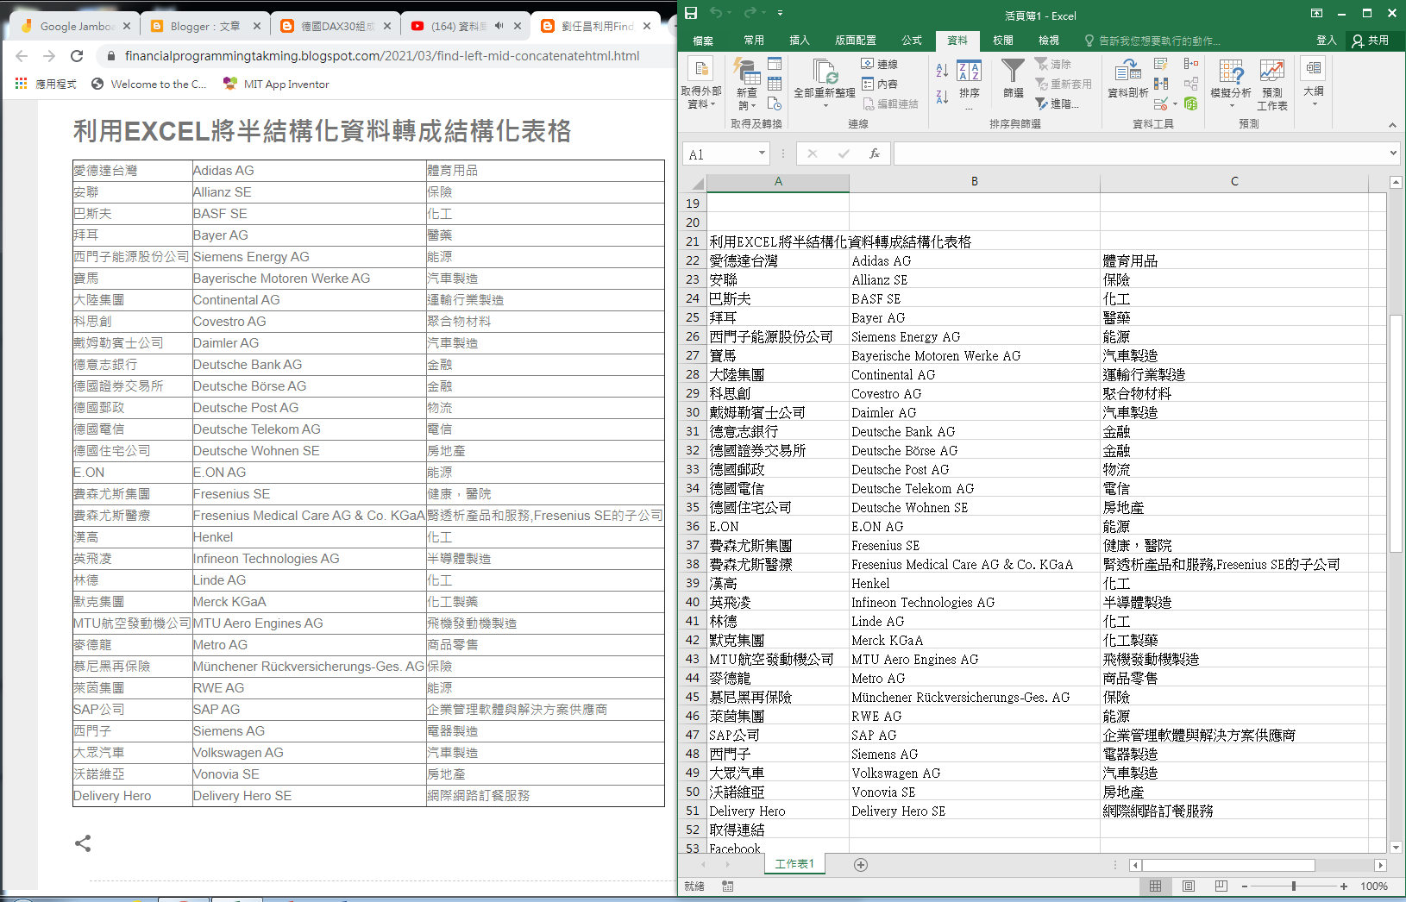Open the Outline (大綱) button
1406x902 pixels.
click(1314, 82)
